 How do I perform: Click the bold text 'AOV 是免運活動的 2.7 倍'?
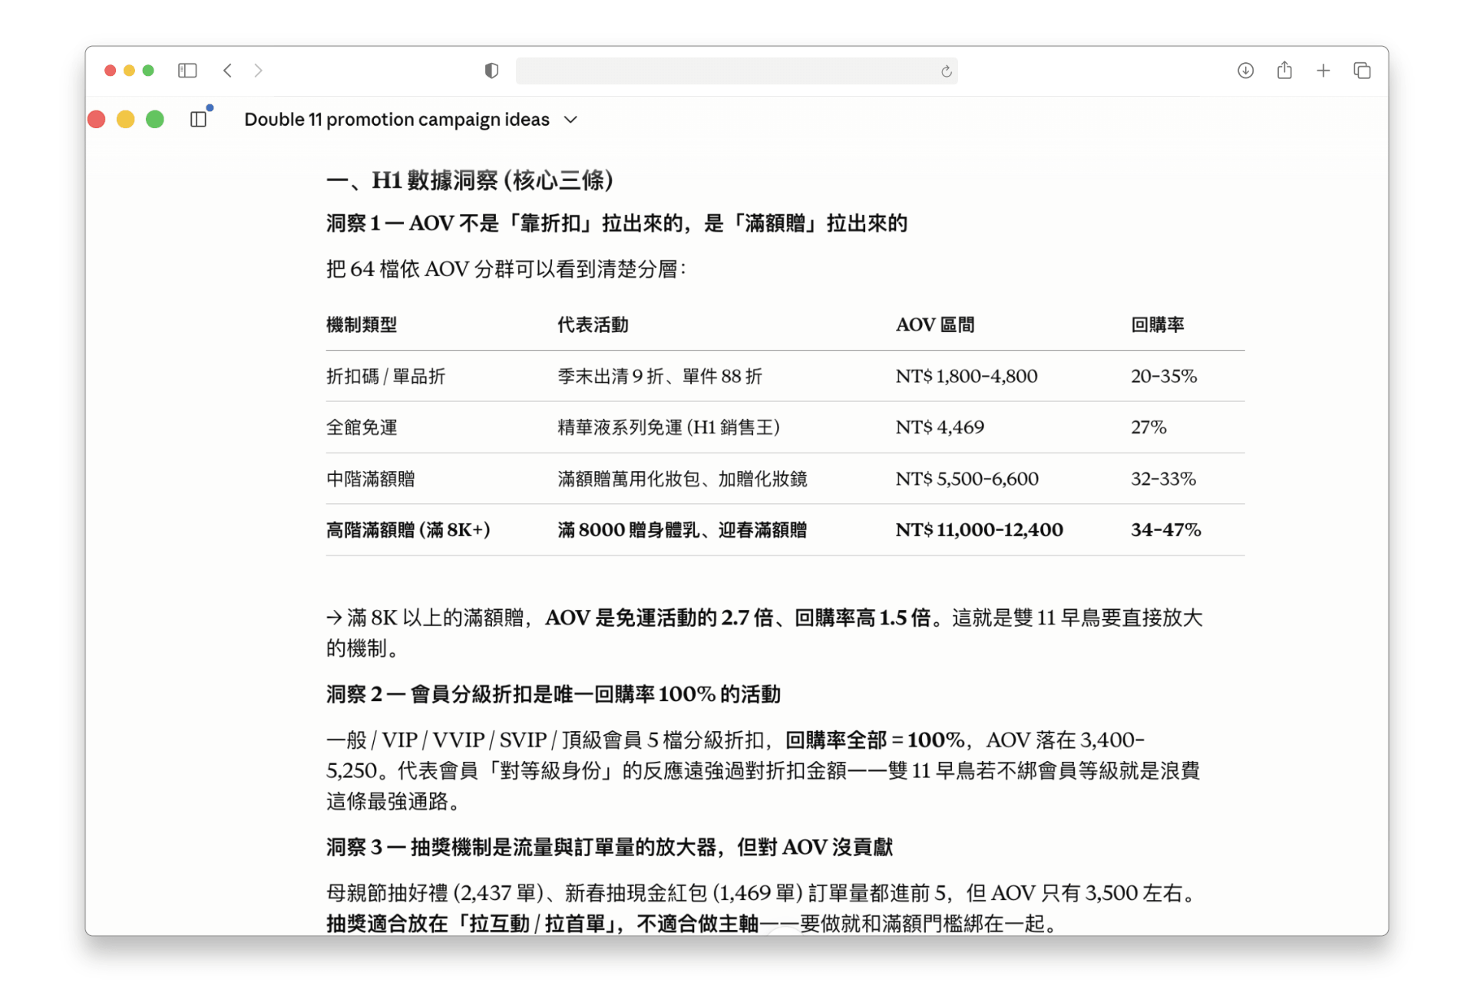pos(659,618)
